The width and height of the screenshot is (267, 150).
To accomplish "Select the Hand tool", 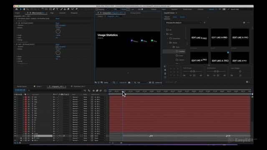I will click(24, 9).
